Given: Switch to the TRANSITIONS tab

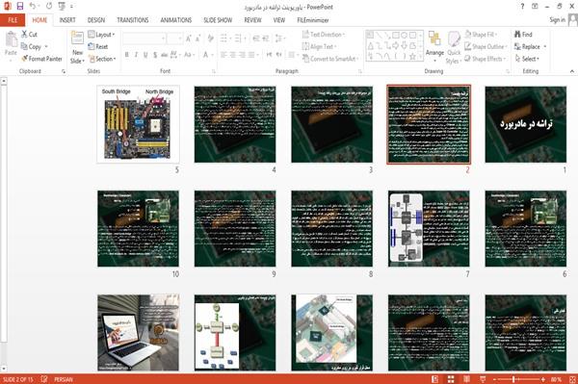Looking at the screenshot, I should pyautogui.click(x=133, y=20).
